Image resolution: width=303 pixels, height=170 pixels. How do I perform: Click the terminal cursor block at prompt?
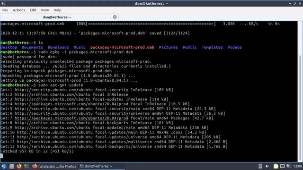(1, 156)
